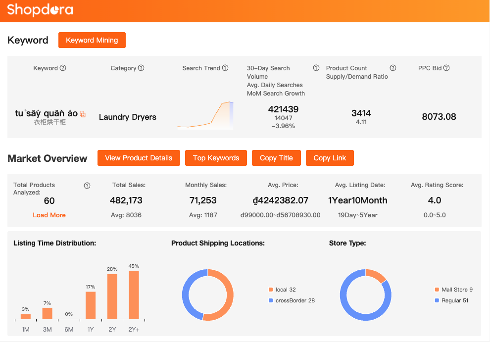Click the help icon next to Keyword header
This screenshot has width=490, height=342.
[x=63, y=68]
